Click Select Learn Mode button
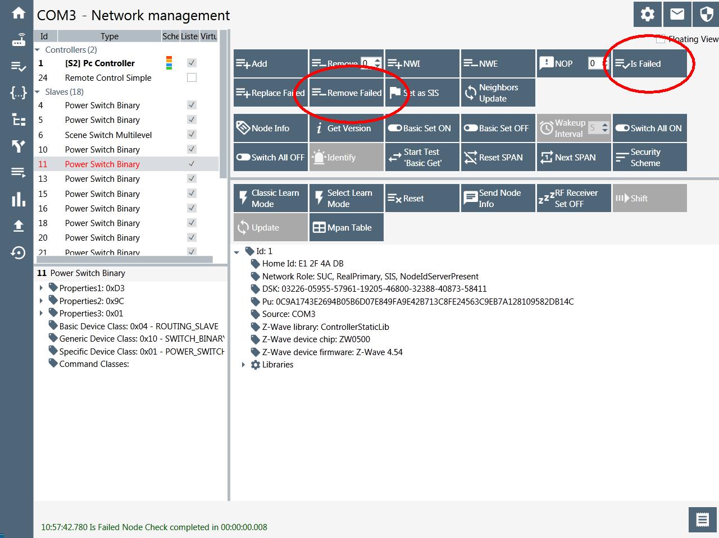719x538 pixels. tap(347, 198)
